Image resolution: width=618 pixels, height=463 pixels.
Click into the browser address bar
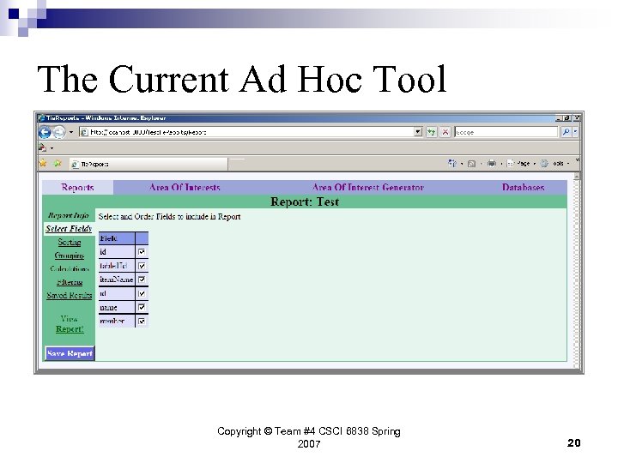[246, 132]
